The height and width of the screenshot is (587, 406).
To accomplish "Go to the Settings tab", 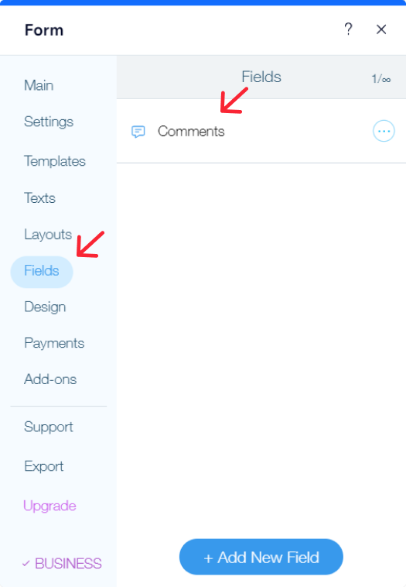I will click(49, 122).
